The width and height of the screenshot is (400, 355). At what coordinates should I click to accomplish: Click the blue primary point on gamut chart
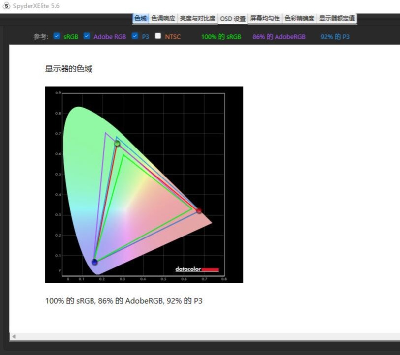click(94, 263)
